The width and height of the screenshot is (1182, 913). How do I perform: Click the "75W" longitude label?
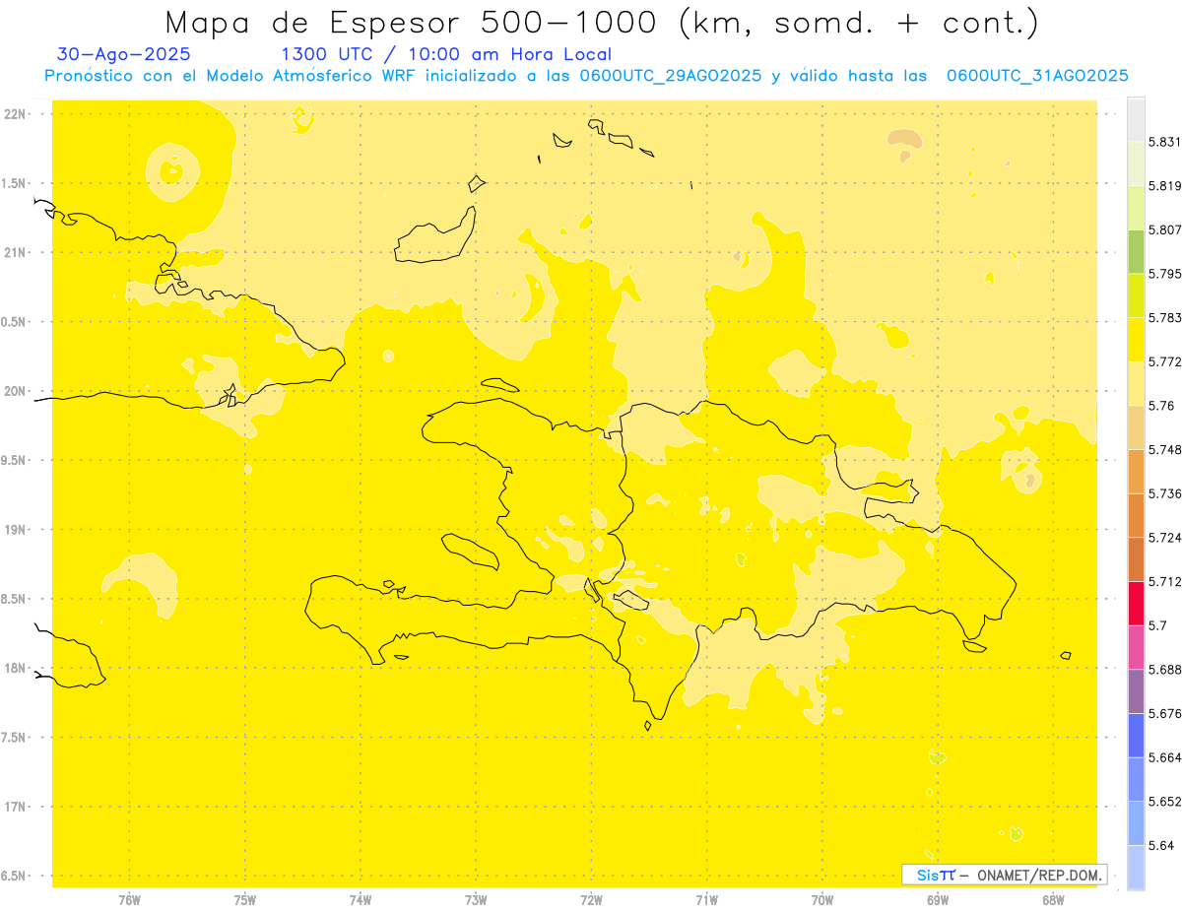(x=244, y=899)
